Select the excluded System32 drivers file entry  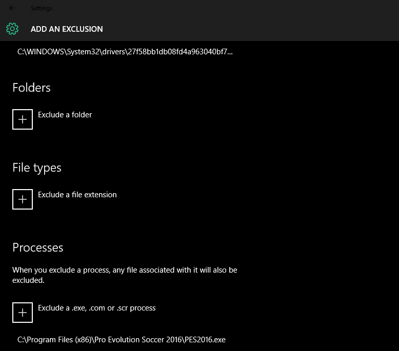125,52
